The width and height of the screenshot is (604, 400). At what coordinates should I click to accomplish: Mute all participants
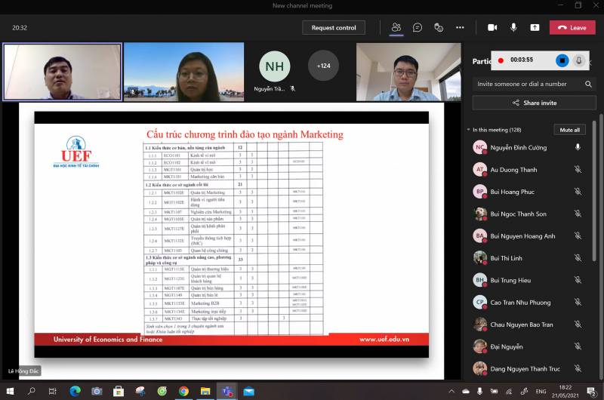pos(569,130)
